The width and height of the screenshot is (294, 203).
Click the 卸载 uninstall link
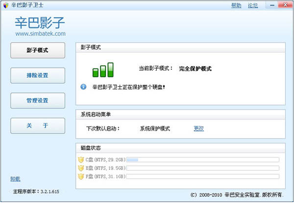pyautogui.click(x=15, y=178)
